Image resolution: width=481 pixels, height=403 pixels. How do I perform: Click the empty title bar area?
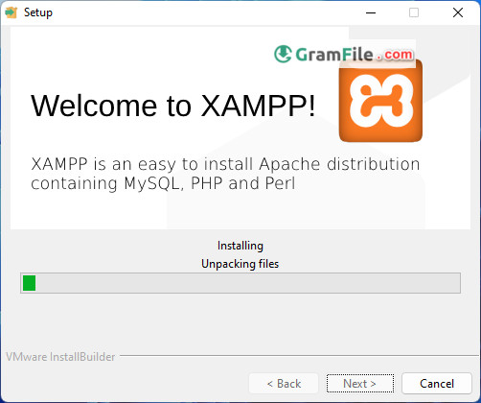[204, 12]
